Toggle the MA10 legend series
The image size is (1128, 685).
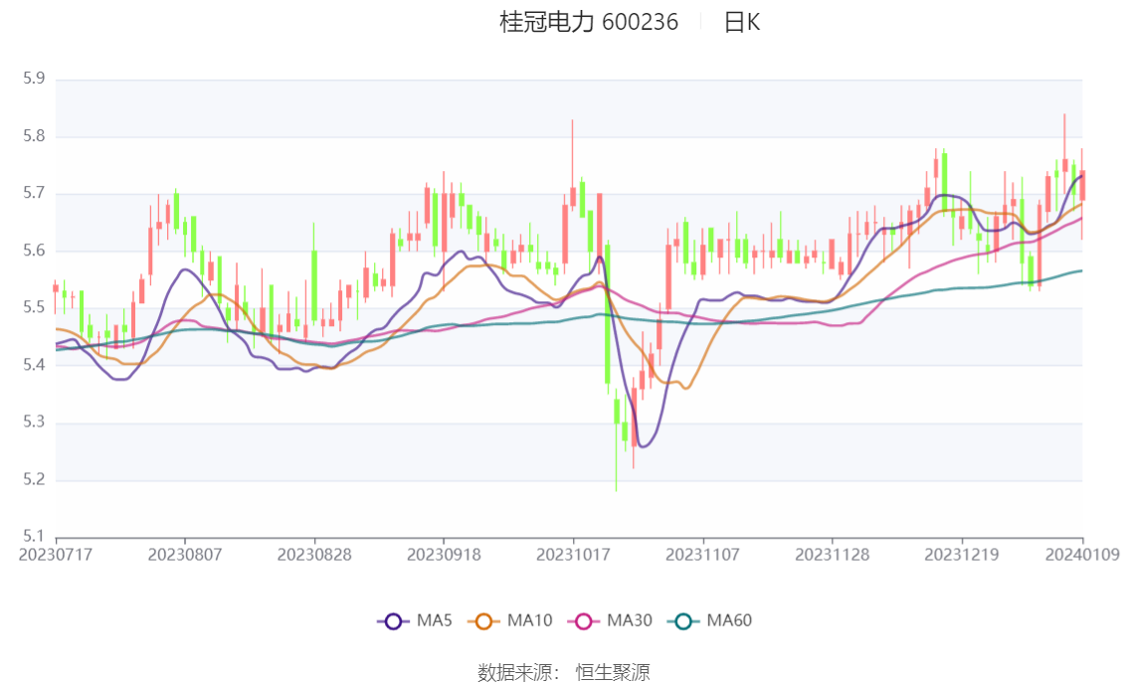[510, 621]
